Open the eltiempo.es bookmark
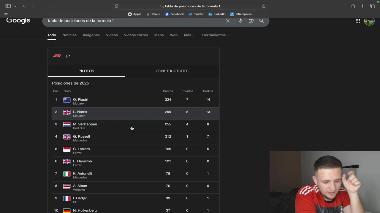 241,14
